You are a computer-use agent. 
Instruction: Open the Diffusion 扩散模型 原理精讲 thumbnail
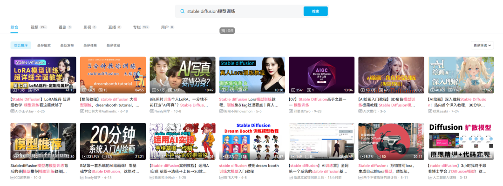pos(461,141)
